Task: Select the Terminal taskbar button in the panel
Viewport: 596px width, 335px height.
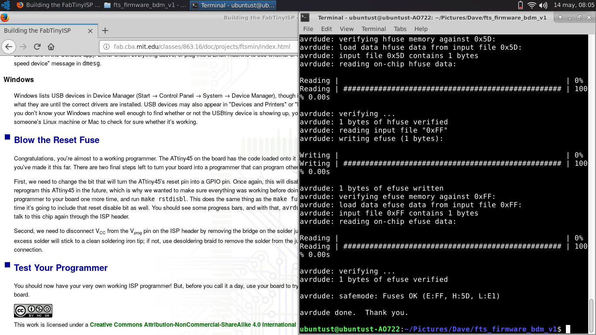Action: (233, 5)
